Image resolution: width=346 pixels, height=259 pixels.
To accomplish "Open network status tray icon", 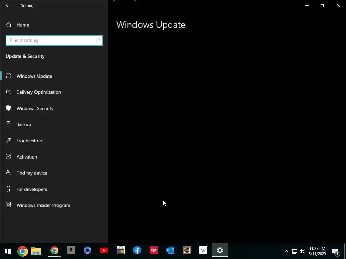I will tap(294, 251).
